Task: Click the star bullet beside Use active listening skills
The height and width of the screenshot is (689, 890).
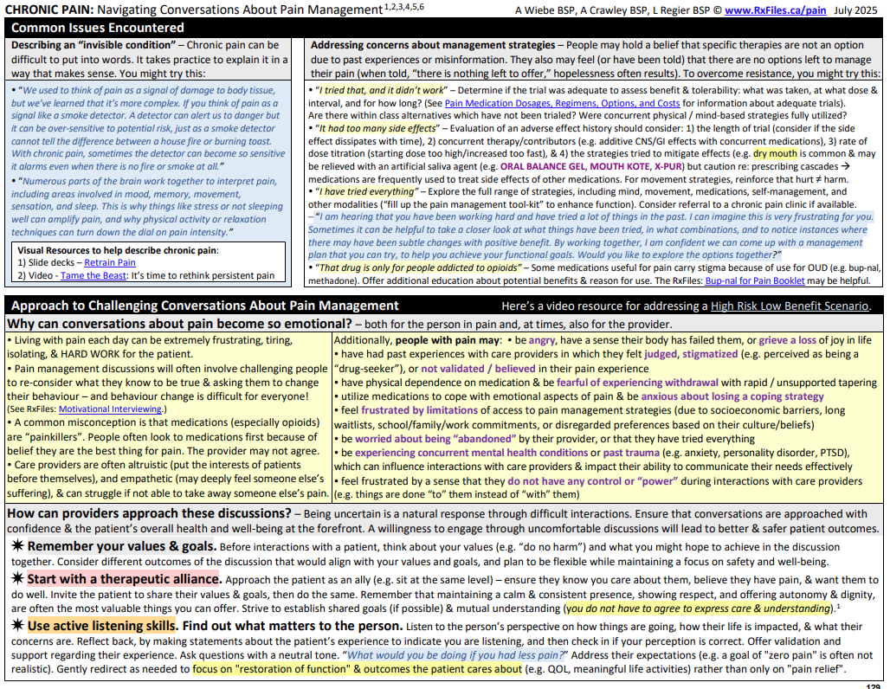Action: tap(17, 626)
